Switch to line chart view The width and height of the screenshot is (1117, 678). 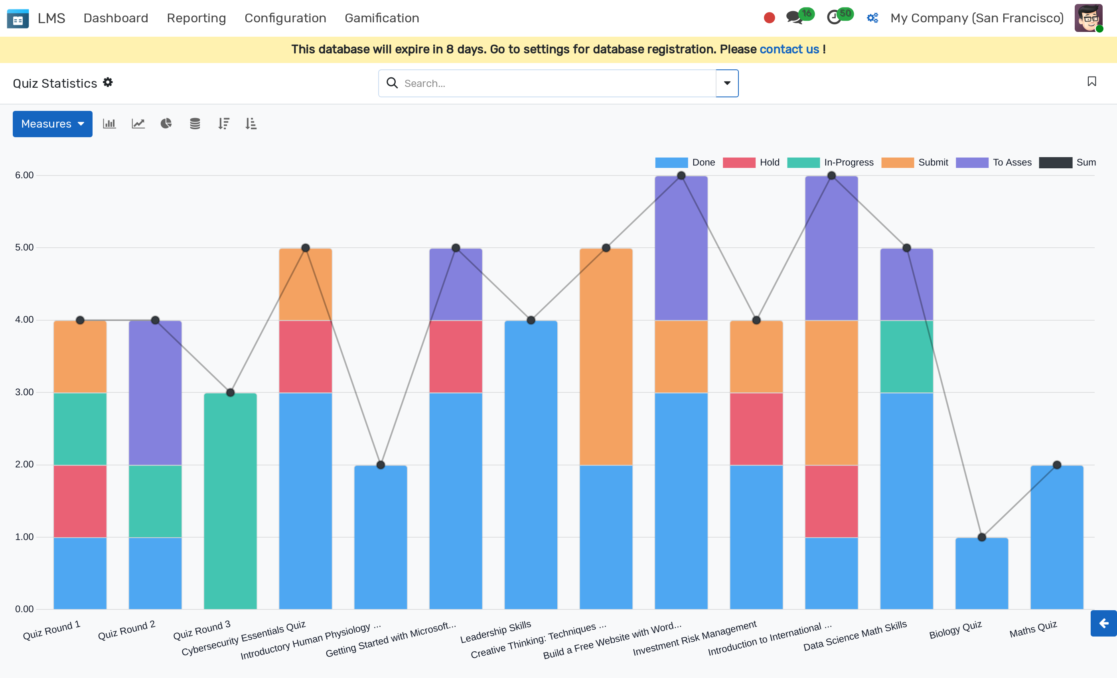click(138, 123)
